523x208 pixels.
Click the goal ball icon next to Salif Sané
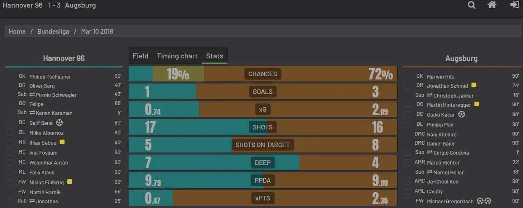59,122
